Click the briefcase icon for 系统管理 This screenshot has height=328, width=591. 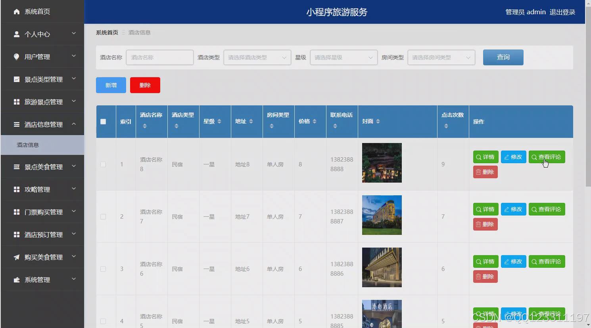(16, 280)
